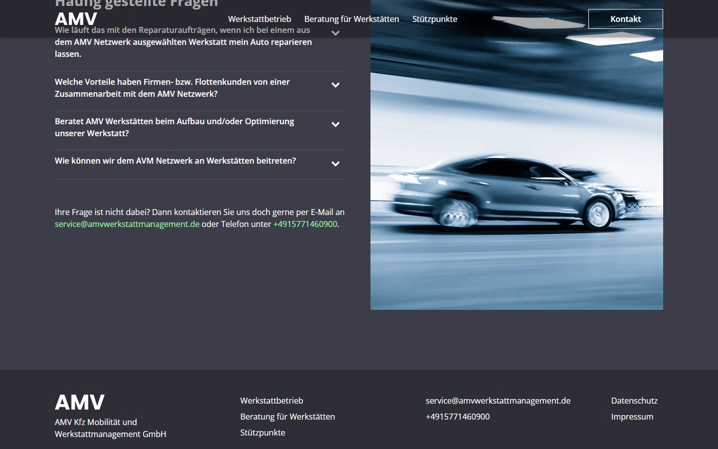The width and height of the screenshot is (718, 449).
Task: Click the phone number +4915771460900 in the footer
Action: click(x=458, y=417)
